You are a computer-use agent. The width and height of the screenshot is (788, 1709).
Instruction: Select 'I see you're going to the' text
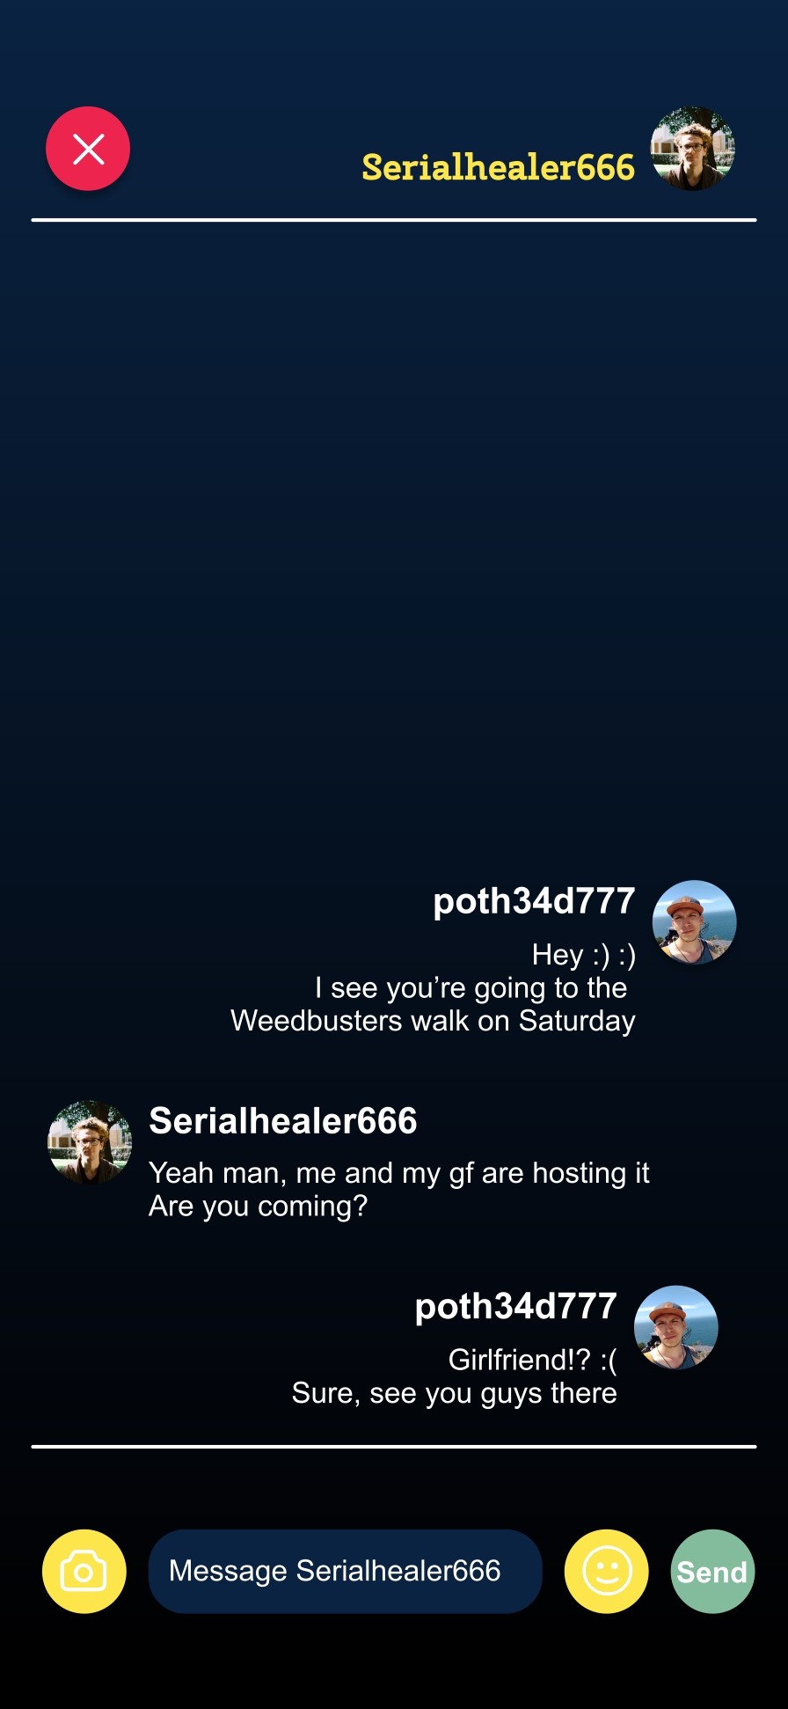point(471,988)
